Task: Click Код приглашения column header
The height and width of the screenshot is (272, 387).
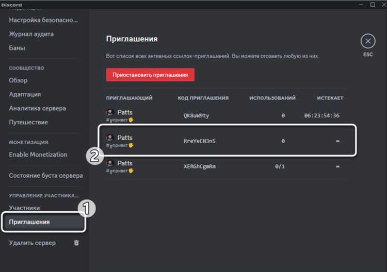Action: pos(203,98)
